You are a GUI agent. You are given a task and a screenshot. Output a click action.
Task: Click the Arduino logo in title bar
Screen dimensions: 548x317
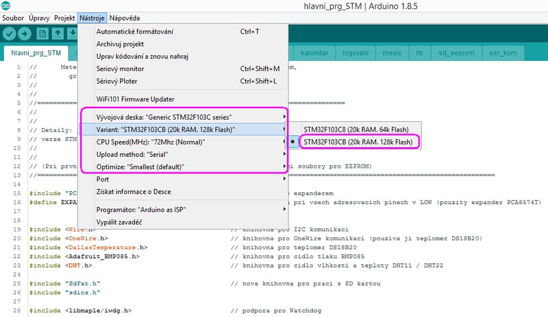click(x=5, y=5)
